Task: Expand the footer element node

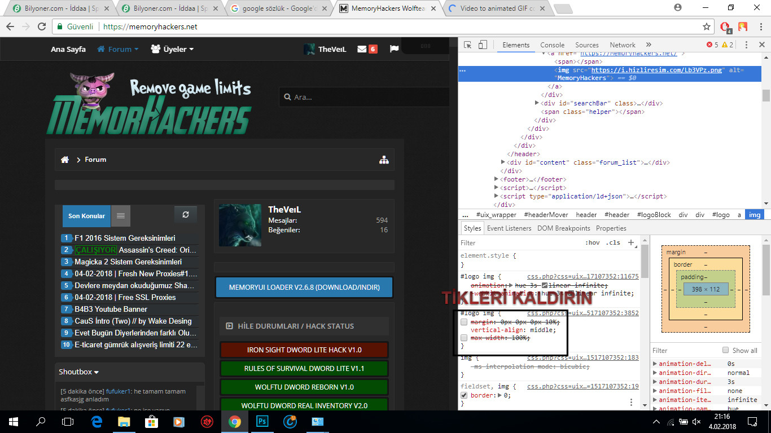Action: tap(496, 179)
